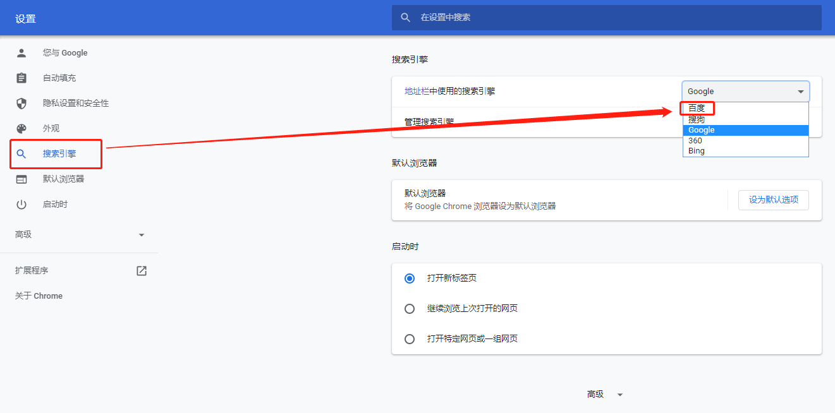Select the 打开特定网页或一组网页 radio button
Viewport: 835px width, 413px height.
(410, 339)
